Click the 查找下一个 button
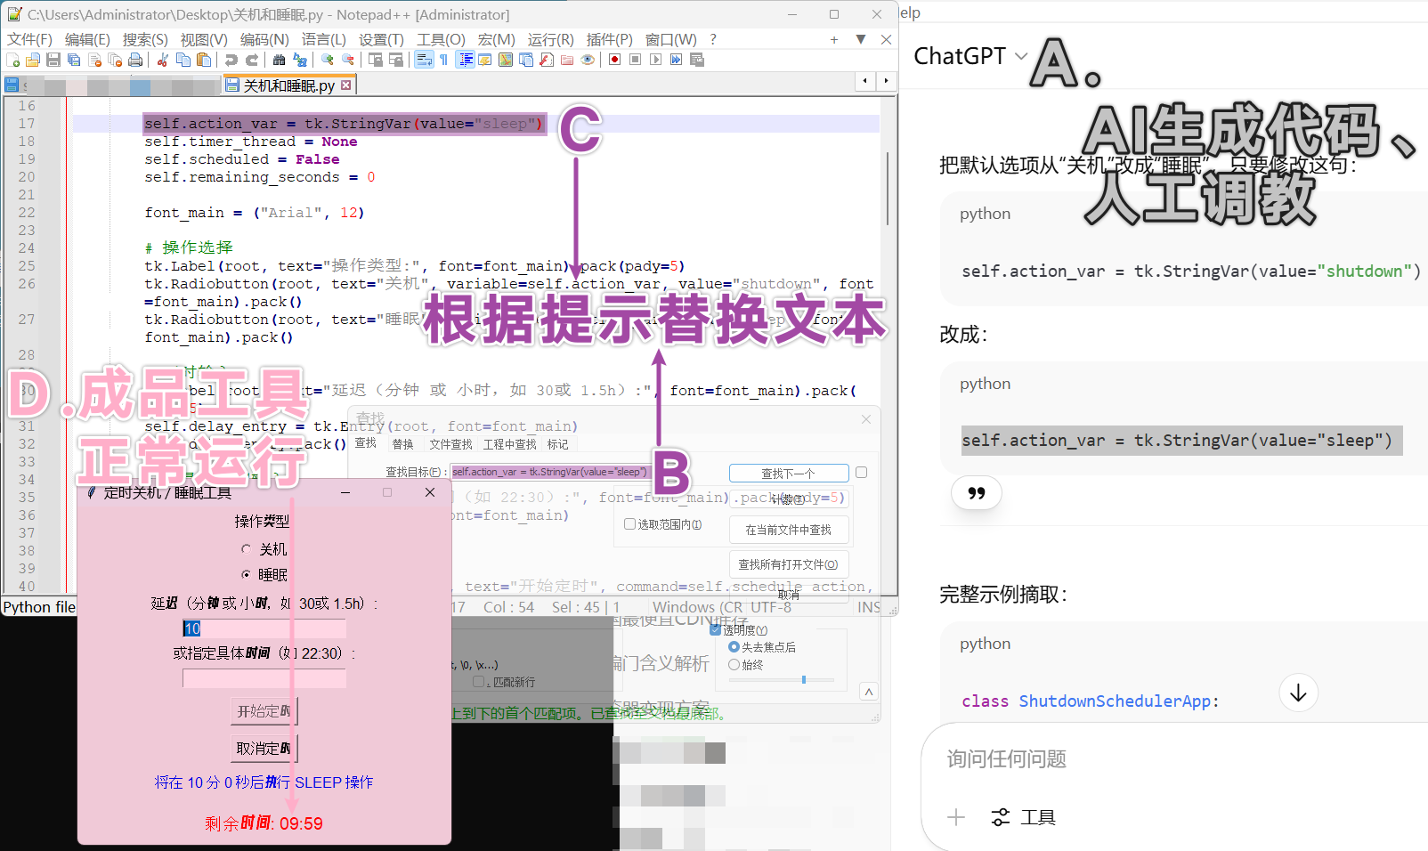Viewport: 1428px width, 851px height. pos(789,474)
